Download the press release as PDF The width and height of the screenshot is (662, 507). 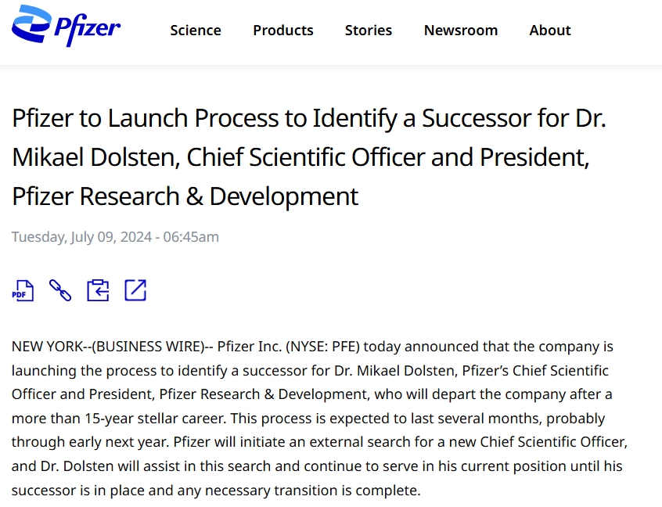pyautogui.click(x=23, y=290)
